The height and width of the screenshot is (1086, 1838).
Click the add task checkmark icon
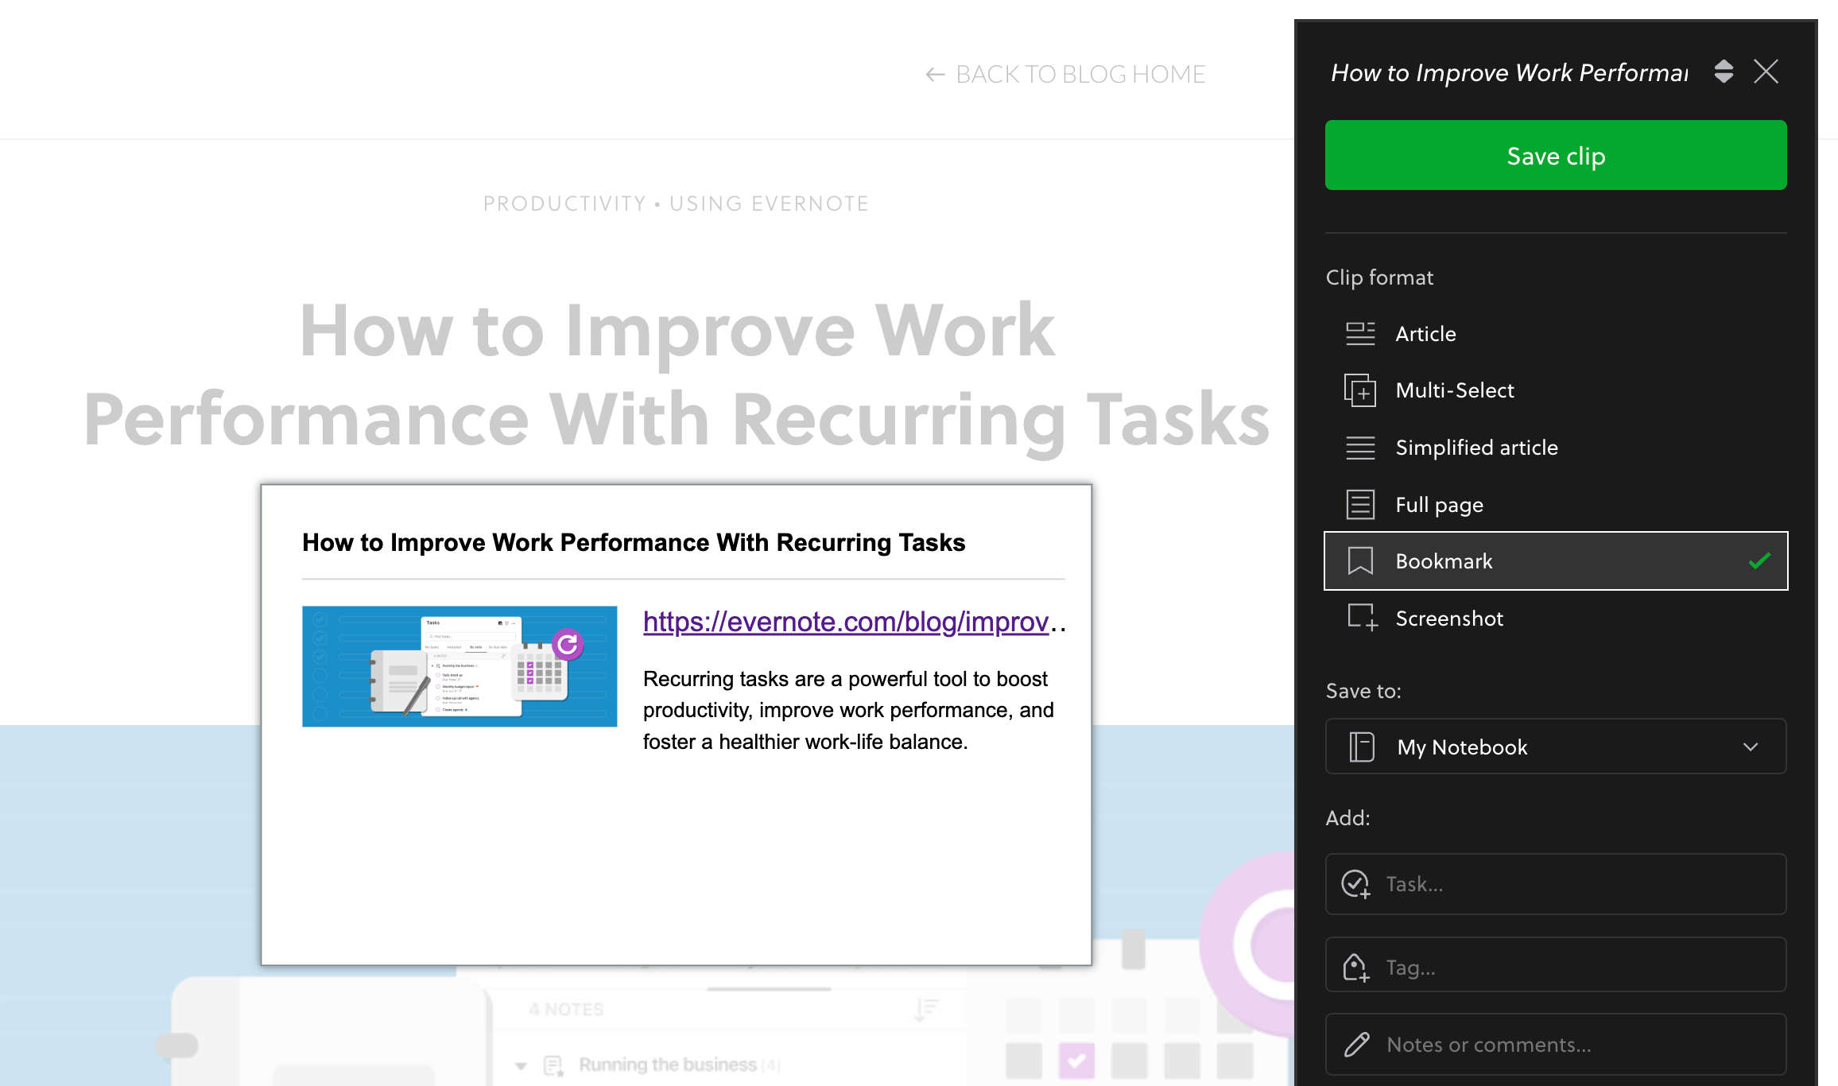(x=1356, y=884)
